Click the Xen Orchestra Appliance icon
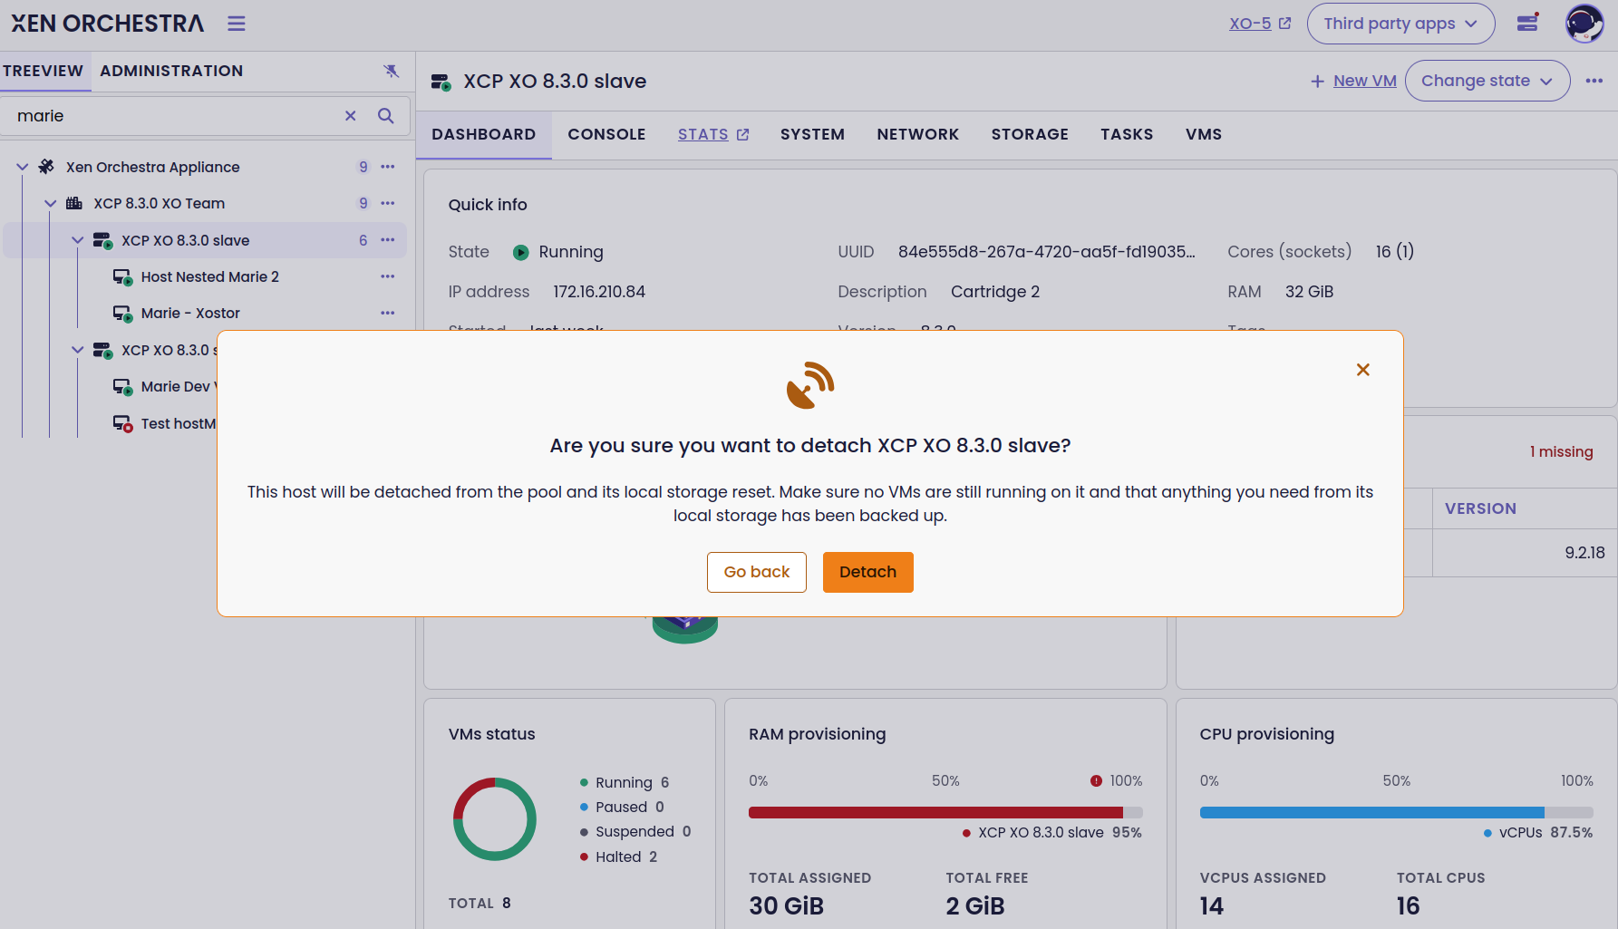 pos(46,167)
